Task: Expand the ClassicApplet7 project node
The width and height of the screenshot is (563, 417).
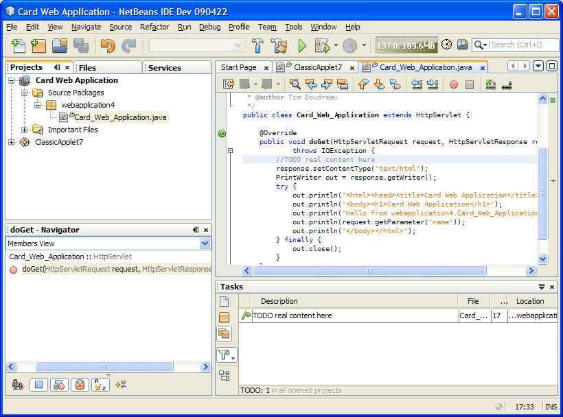Action: coord(12,143)
